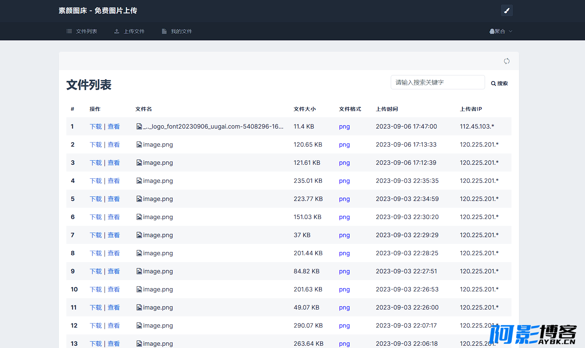
Task: View the file in row 13
Action: click(x=114, y=343)
